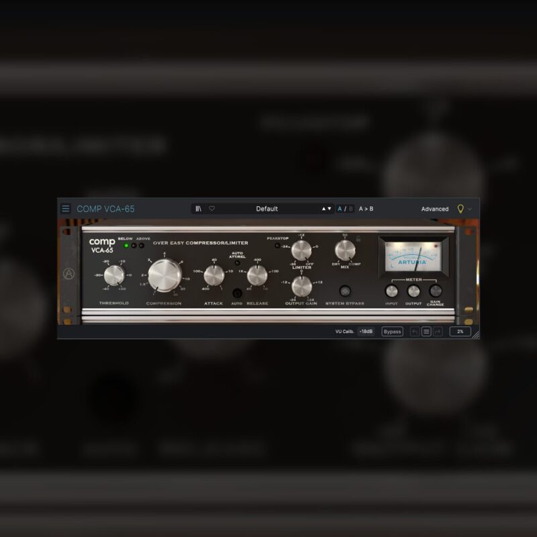Click the COMP VCA-65 title text
This screenshot has width=537, height=537.
105,209
